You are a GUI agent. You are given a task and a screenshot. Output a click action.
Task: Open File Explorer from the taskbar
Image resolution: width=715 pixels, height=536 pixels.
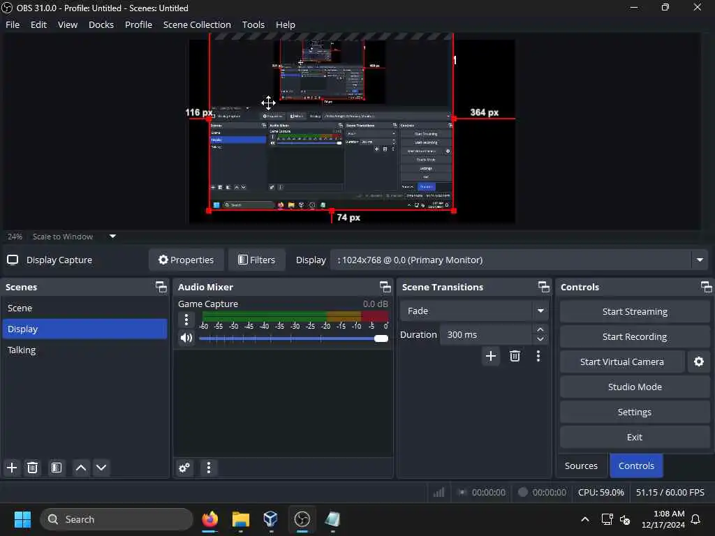tap(240, 519)
